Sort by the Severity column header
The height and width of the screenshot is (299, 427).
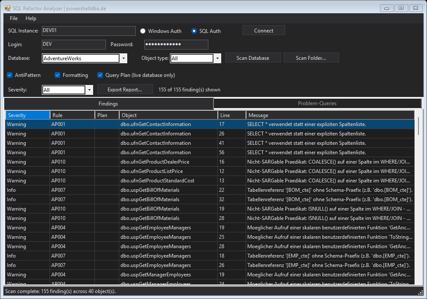tap(27, 115)
